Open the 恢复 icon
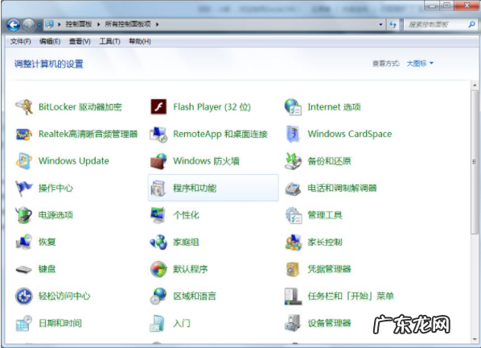Viewport: 481px width, 348px height. click(x=24, y=242)
